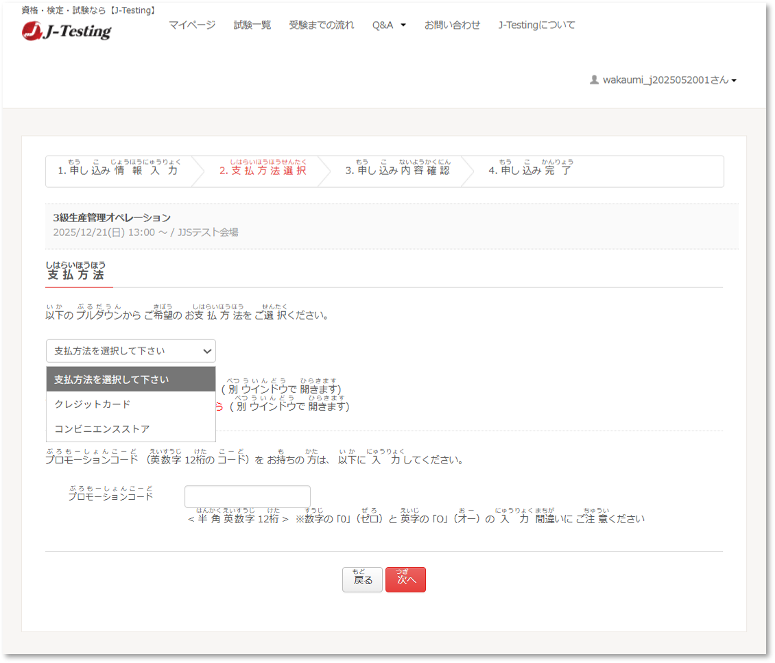Click the payment method combo box chevron

click(207, 351)
